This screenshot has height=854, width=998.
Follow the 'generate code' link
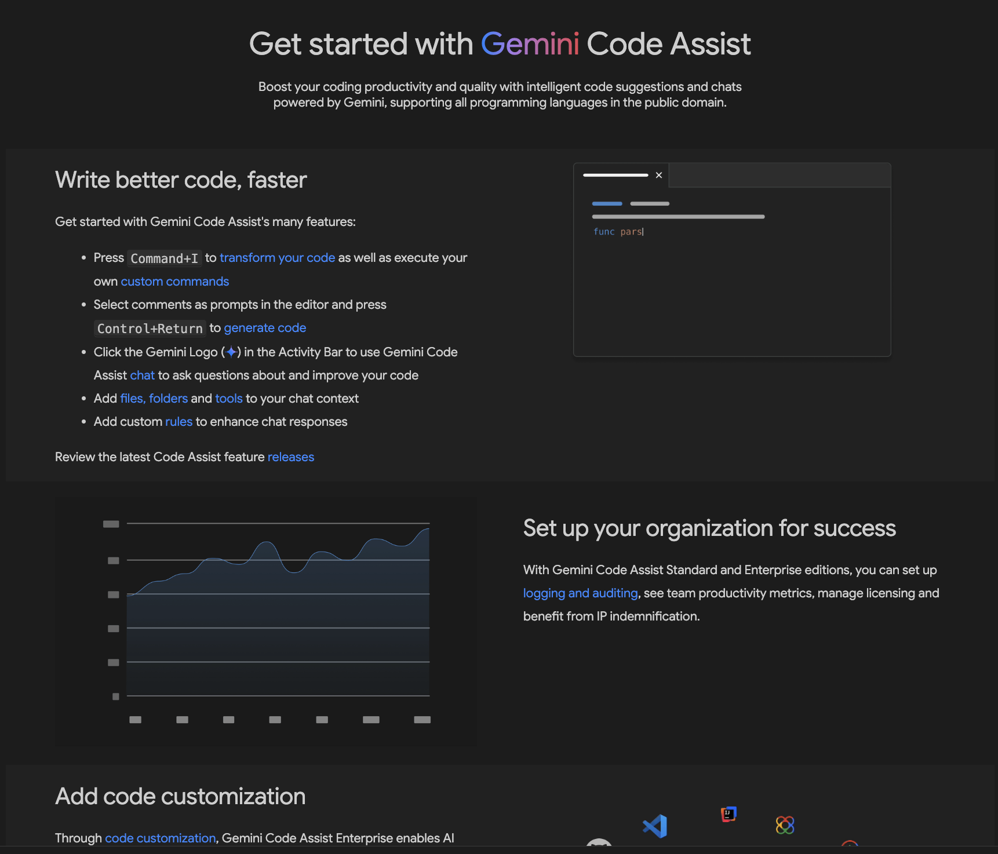point(265,328)
